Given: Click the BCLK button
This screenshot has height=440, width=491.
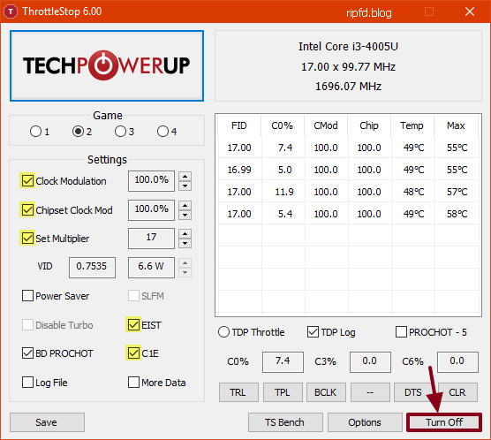Looking at the screenshot, I should coord(326,392).
